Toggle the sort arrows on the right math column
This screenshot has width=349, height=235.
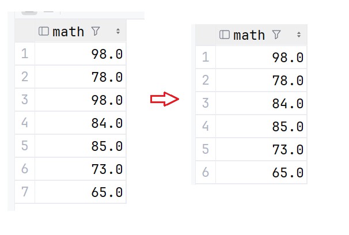(x=298, y=35)
